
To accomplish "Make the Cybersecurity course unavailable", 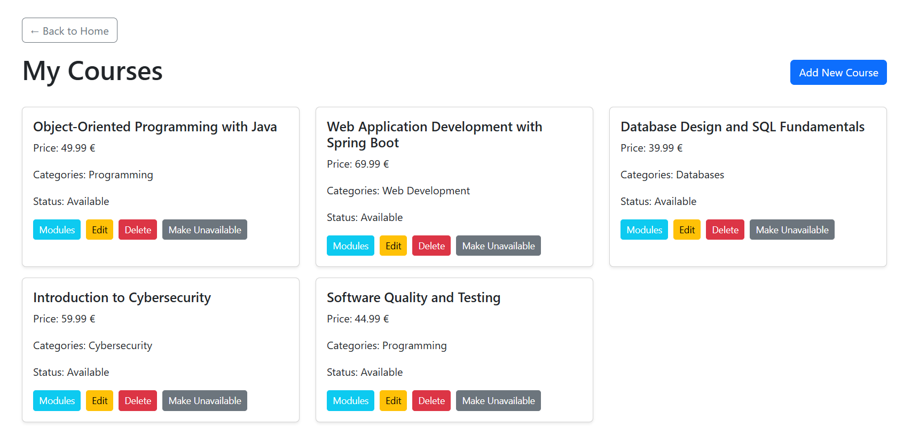I will click(x=205, y=400).
